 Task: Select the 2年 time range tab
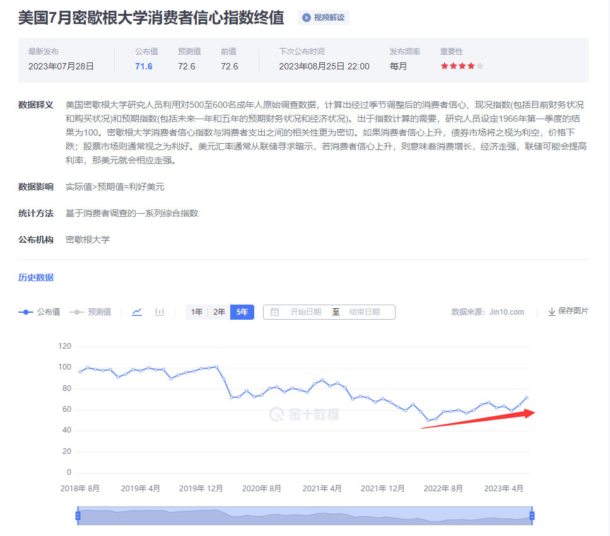pyautogui.click(x=218, y=312)
